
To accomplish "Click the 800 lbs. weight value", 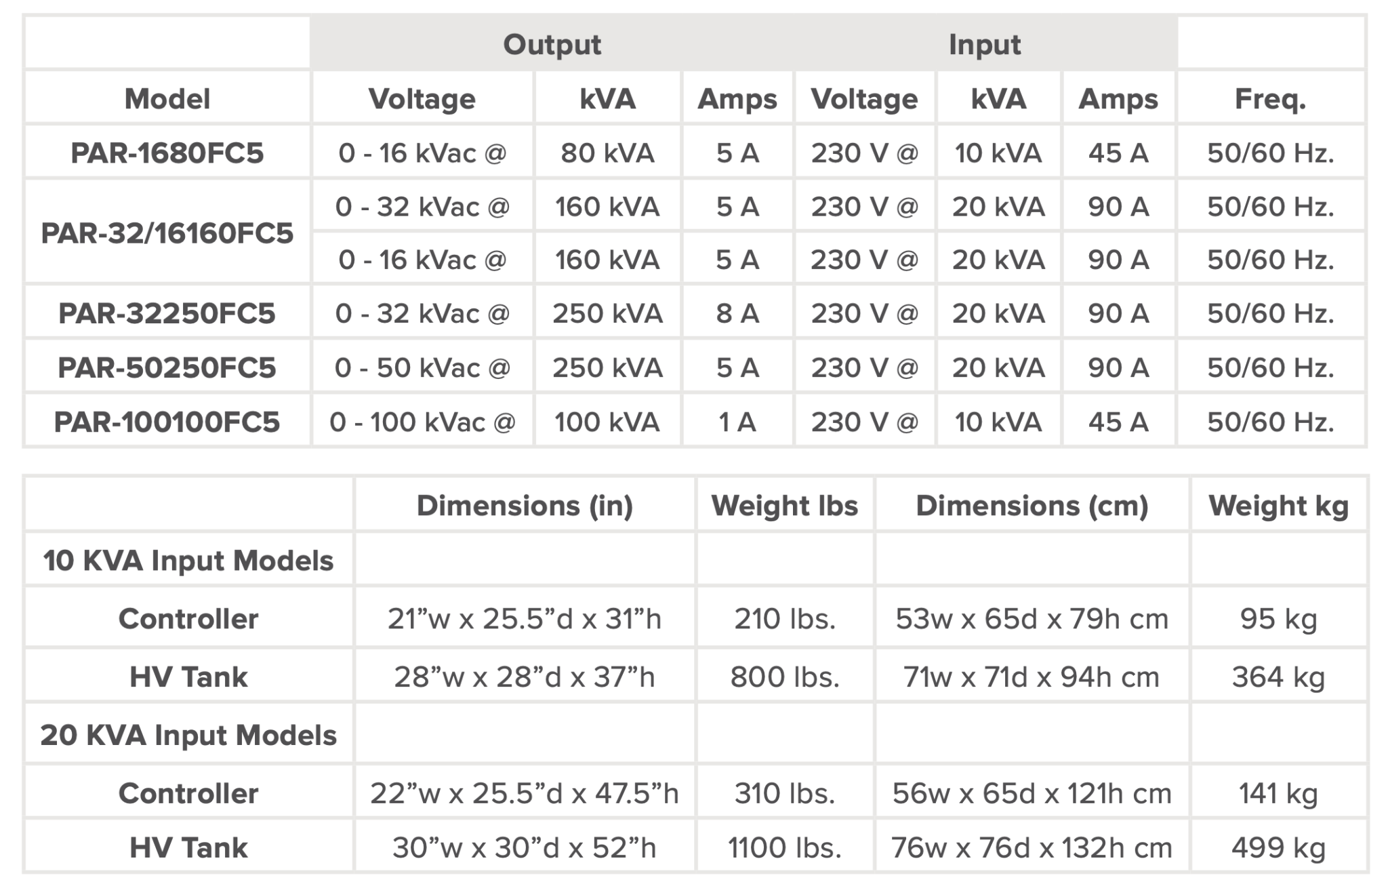I will coord(785,677).
